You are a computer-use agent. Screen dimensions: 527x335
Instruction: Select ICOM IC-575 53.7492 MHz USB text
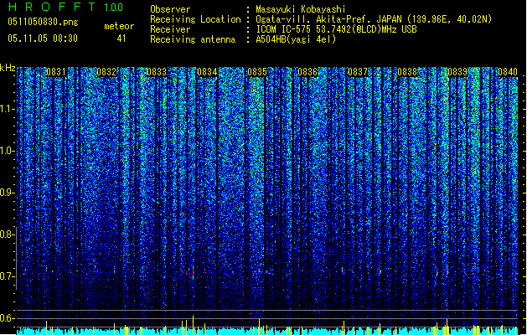(336, 29)
